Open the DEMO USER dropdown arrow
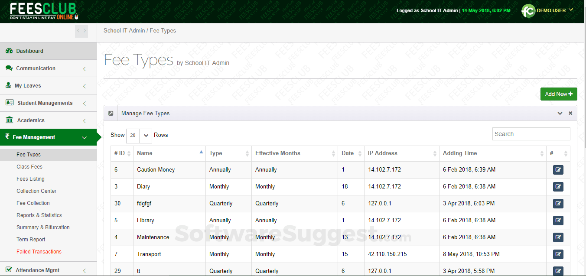586x276 pixels. (x=571, y=10)
